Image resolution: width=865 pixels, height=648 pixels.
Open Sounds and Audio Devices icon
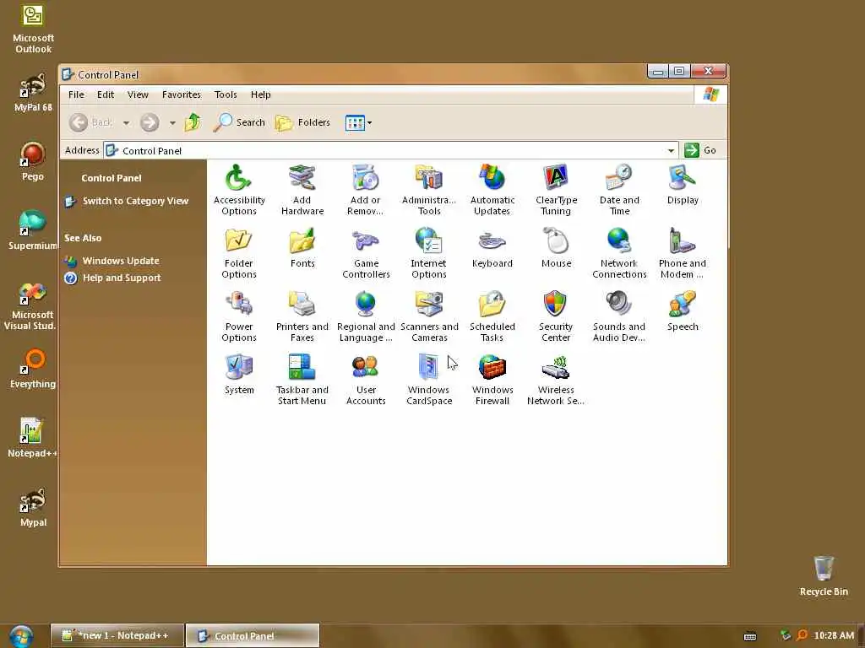pos(619,316)
